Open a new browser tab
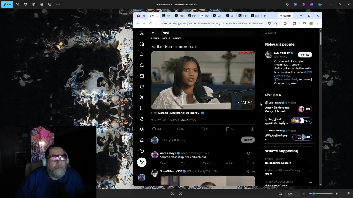Viewport: 353px width, 198px height. point(264,16)
